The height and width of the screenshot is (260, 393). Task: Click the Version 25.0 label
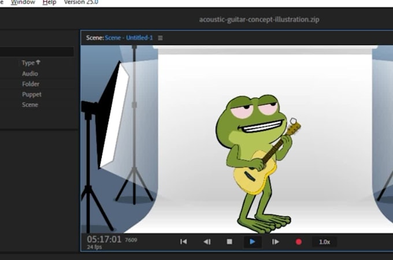click(x=81, y=2)
